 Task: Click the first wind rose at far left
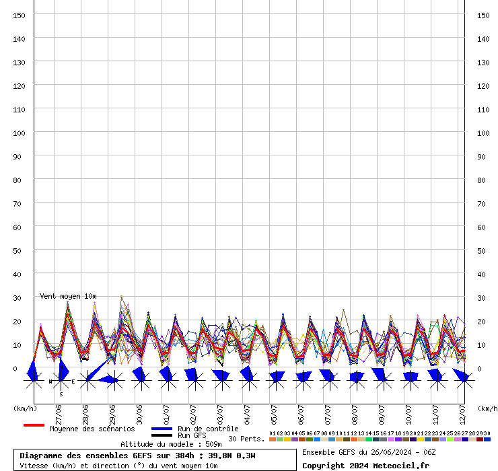34,380
